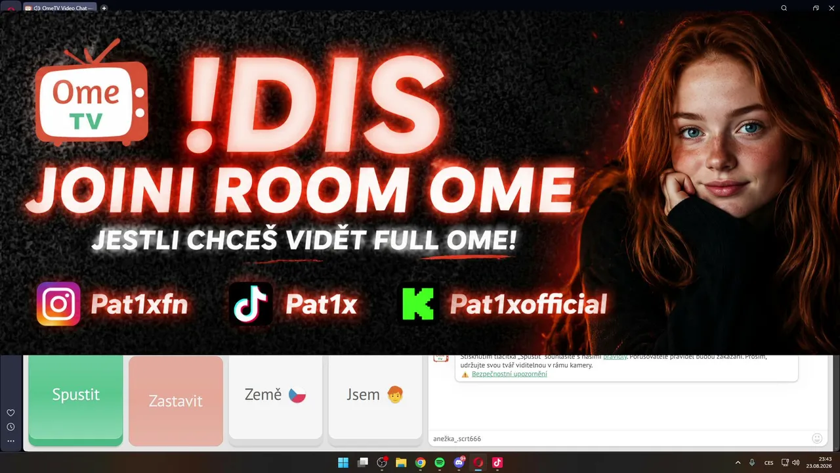Click the OmeTV avatar beside the chat message
This screenshot has height=473, width=840.
coord(440,357)
